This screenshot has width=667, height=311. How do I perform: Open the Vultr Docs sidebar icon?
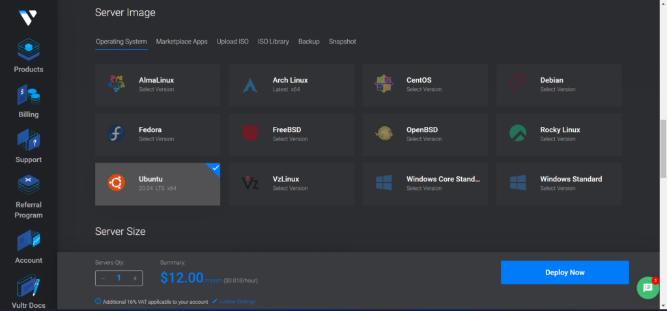click(29, 286)
